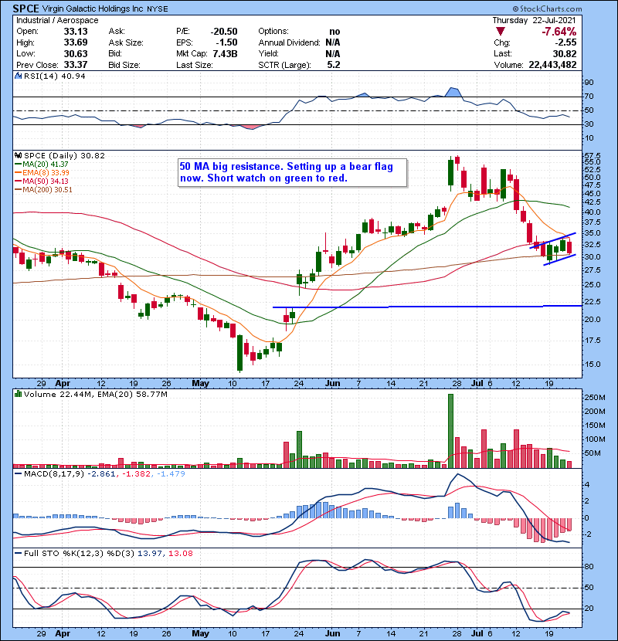
Task: Click the SPCE (Daily) 30.82 chart title
Action: 64,155
